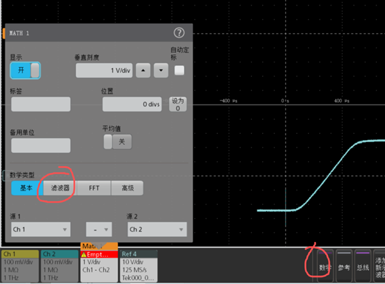Decrease vertical scale with down arrow
385x284 pixels.
coord(161,71)
